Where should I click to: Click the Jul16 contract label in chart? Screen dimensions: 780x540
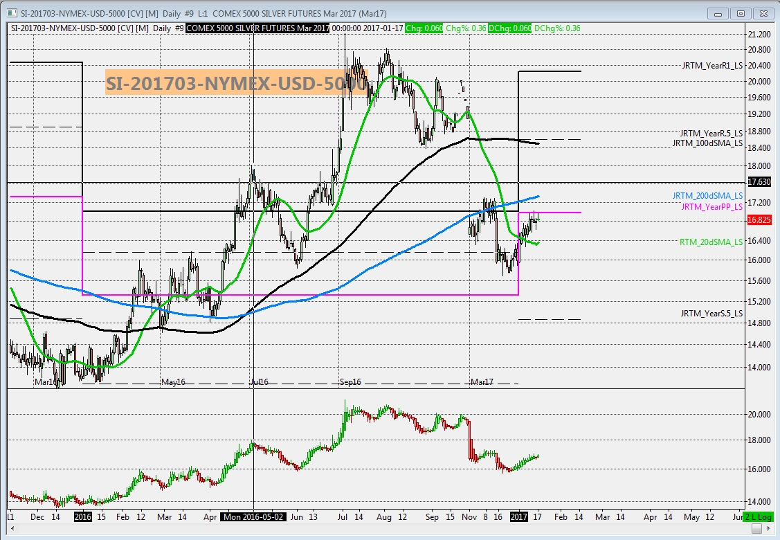(x=259, y=381)
